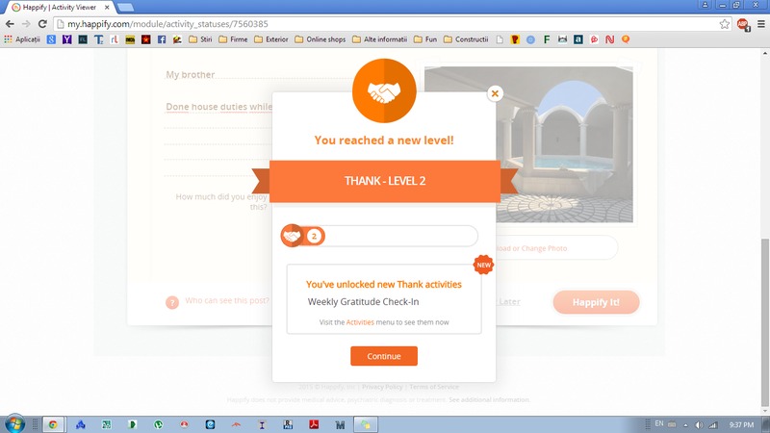This screenshot has width=770, height=433.
Task: Open the Windows Start menu
Action: (x=14, y=423)
